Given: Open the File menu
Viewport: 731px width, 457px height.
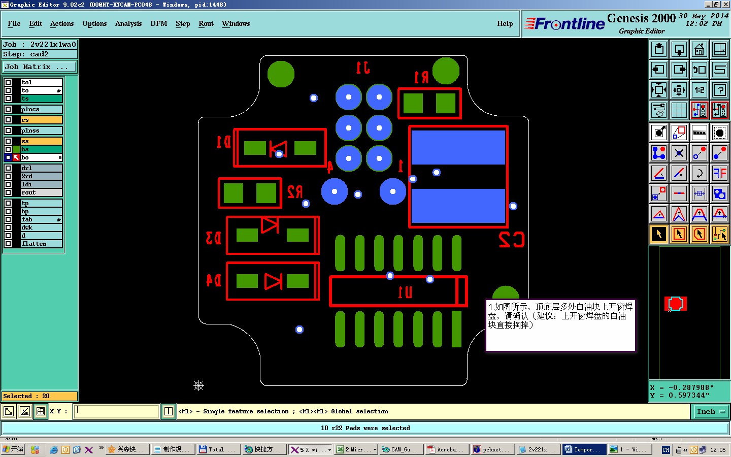Looking at the screenshot, I should 14,24.
